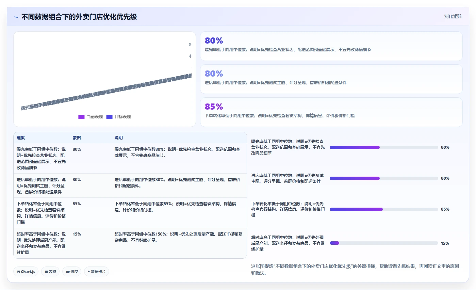This screenshot has height=290, width=476.
Task: Click the 曝光率 progress bar at 80%
Action: coord(384,147)
